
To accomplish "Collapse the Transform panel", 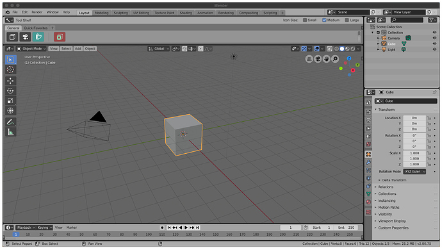I will click(386, 110).
